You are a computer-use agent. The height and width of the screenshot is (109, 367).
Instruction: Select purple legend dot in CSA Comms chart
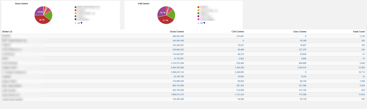pos(198,16)
